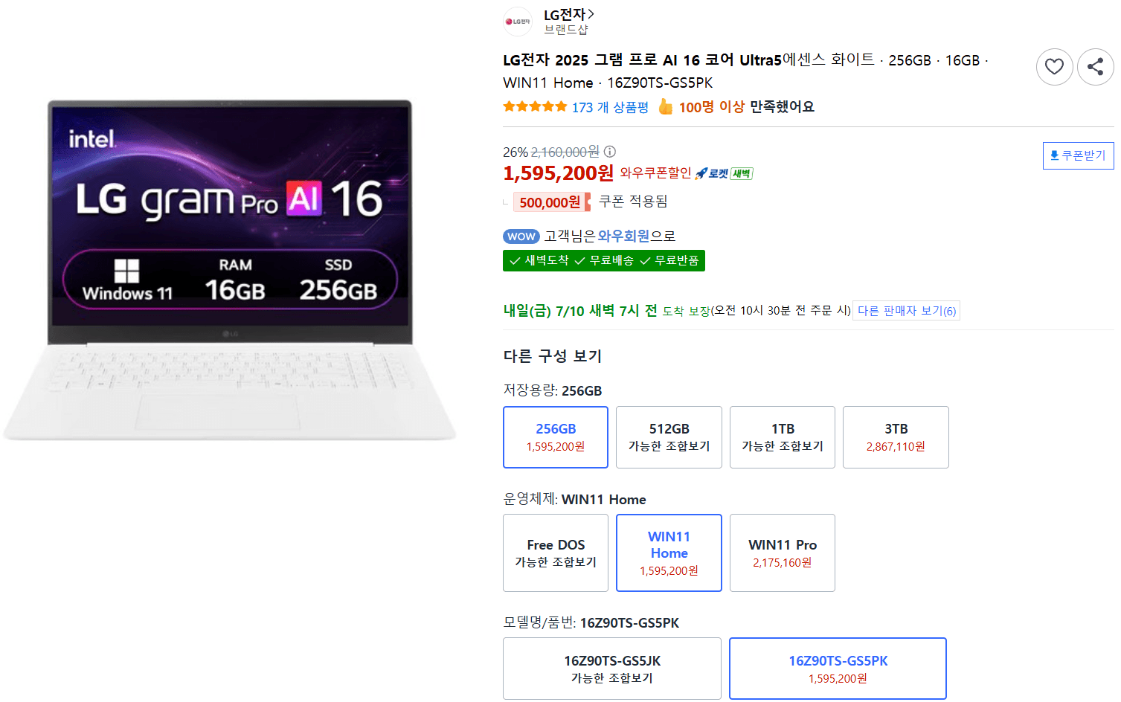Click 다른 판매자 보기(6) link
The image size is (1121, 702).
906,311
